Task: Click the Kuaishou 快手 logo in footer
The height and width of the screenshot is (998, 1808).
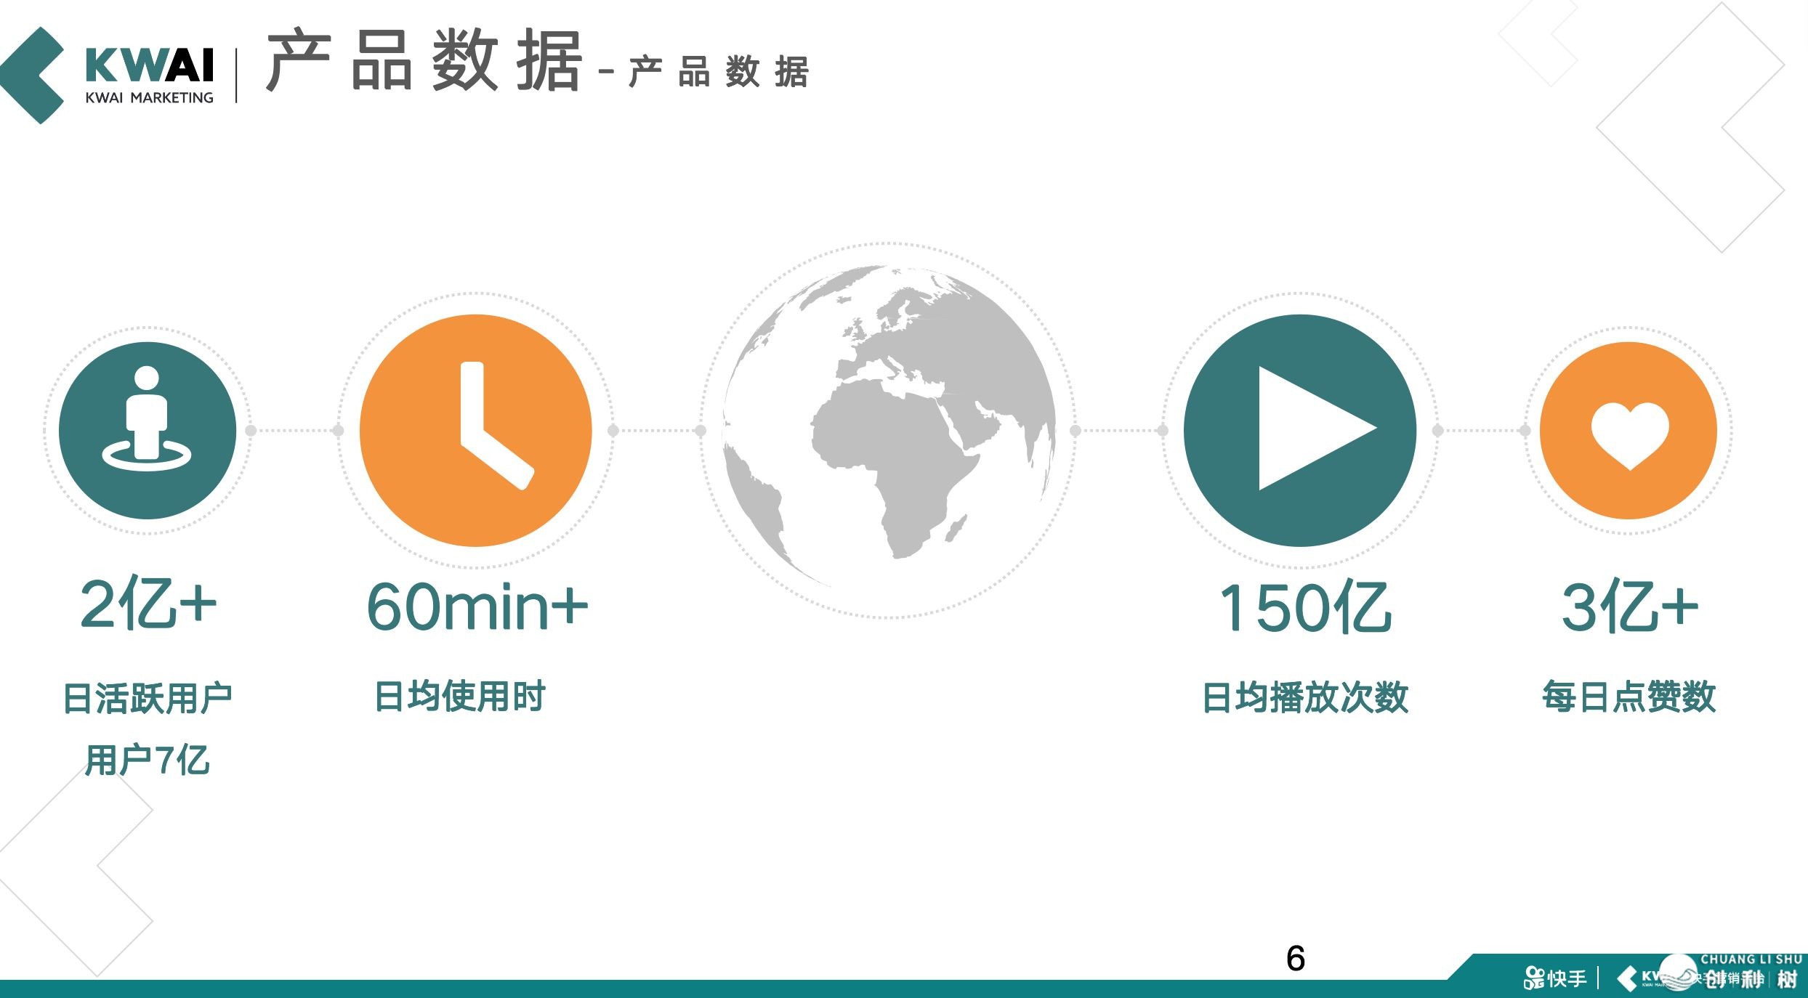Action: (1556, 978)
